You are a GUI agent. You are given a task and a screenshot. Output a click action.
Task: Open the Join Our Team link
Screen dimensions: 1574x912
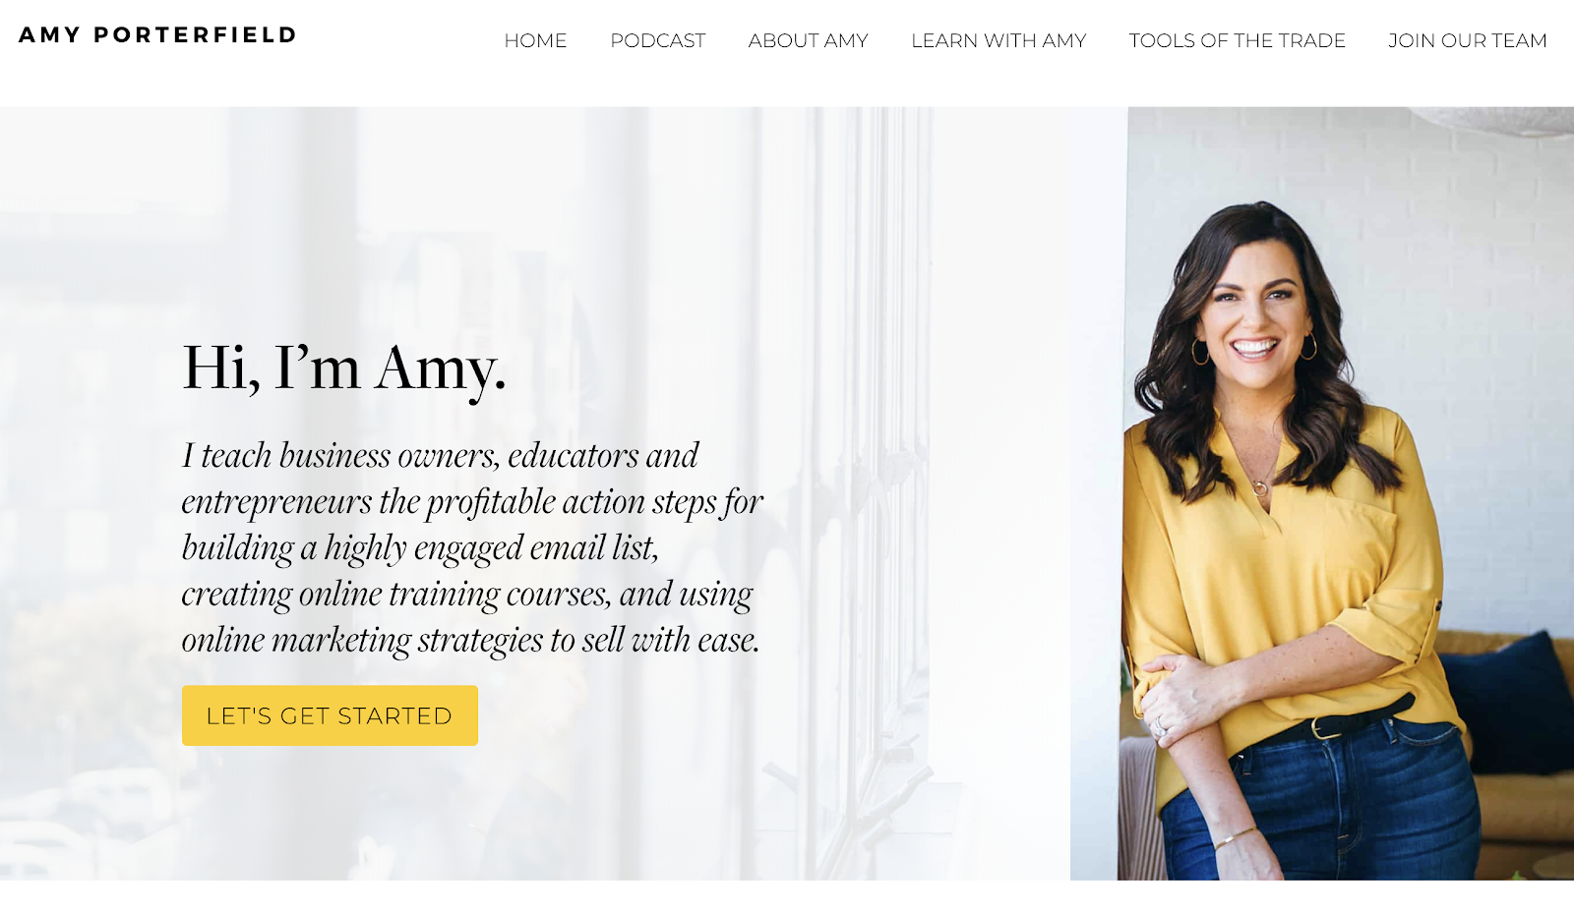tap(1467, 41)
